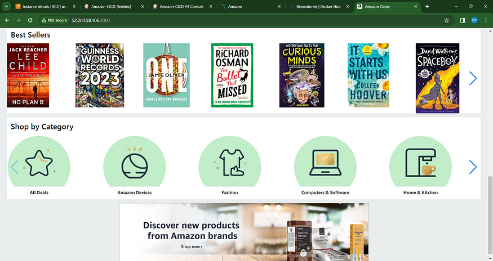493x261 pixels.
Task: Click the page vertical scrollbar thumb
Action: click(x=490, y=215)
